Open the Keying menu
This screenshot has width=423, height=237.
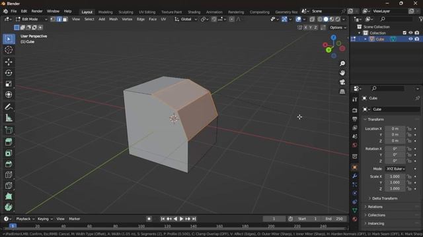coord(45,219)
